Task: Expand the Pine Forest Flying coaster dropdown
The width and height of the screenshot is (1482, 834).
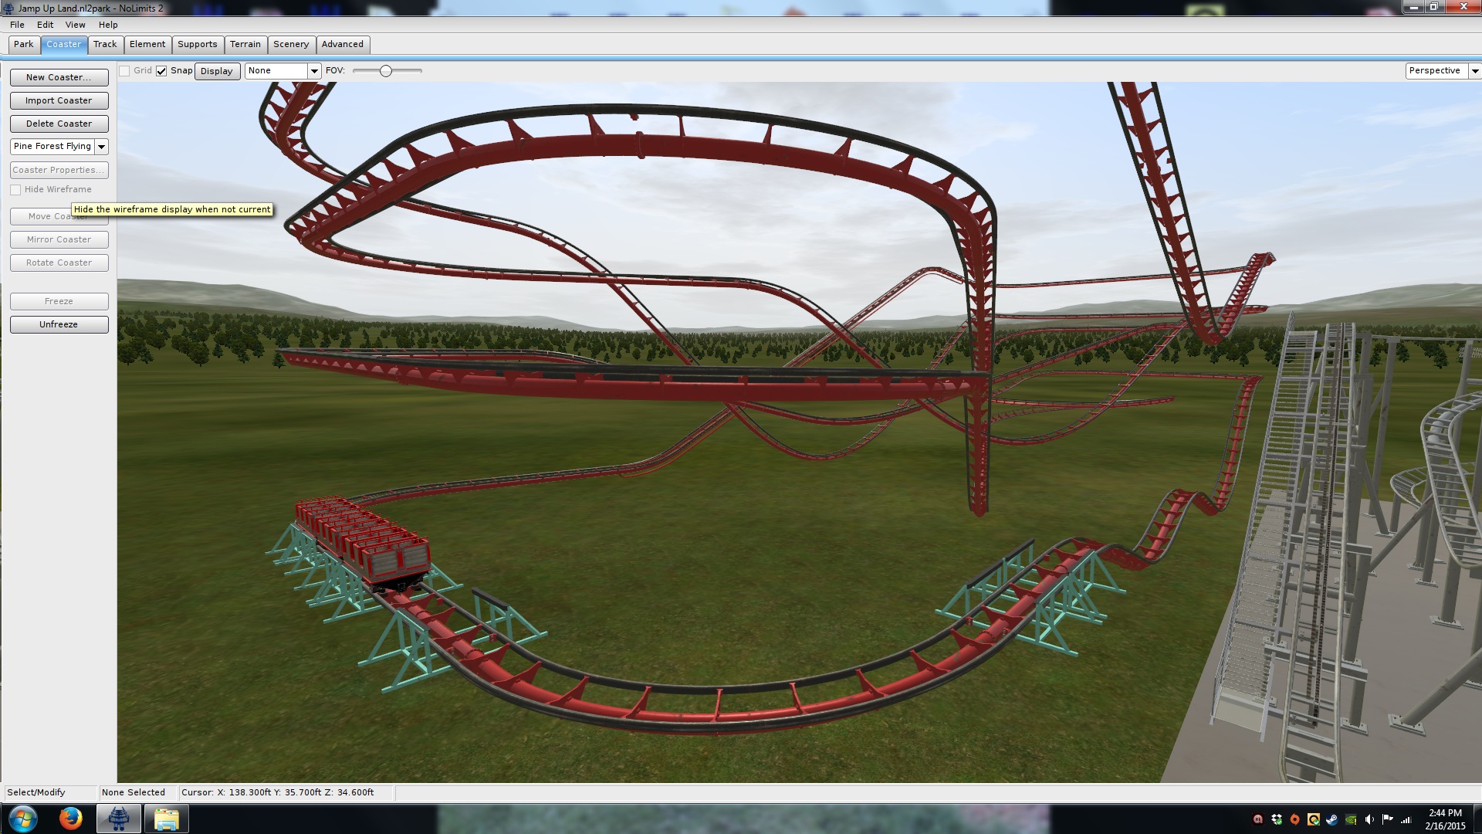Action: tap(101, 147)
